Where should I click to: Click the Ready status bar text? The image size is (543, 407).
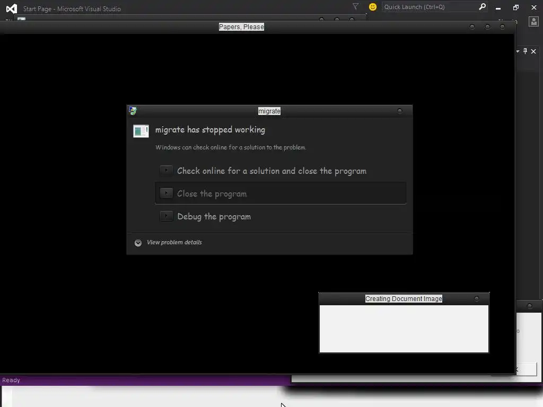tap(11, 380)
